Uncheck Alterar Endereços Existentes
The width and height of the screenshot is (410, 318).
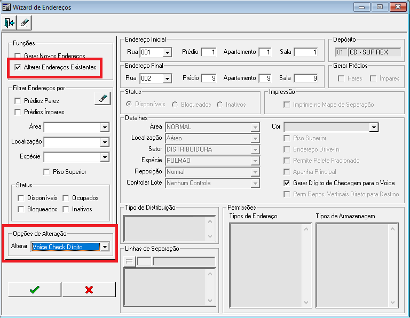[x=18, y=67]
